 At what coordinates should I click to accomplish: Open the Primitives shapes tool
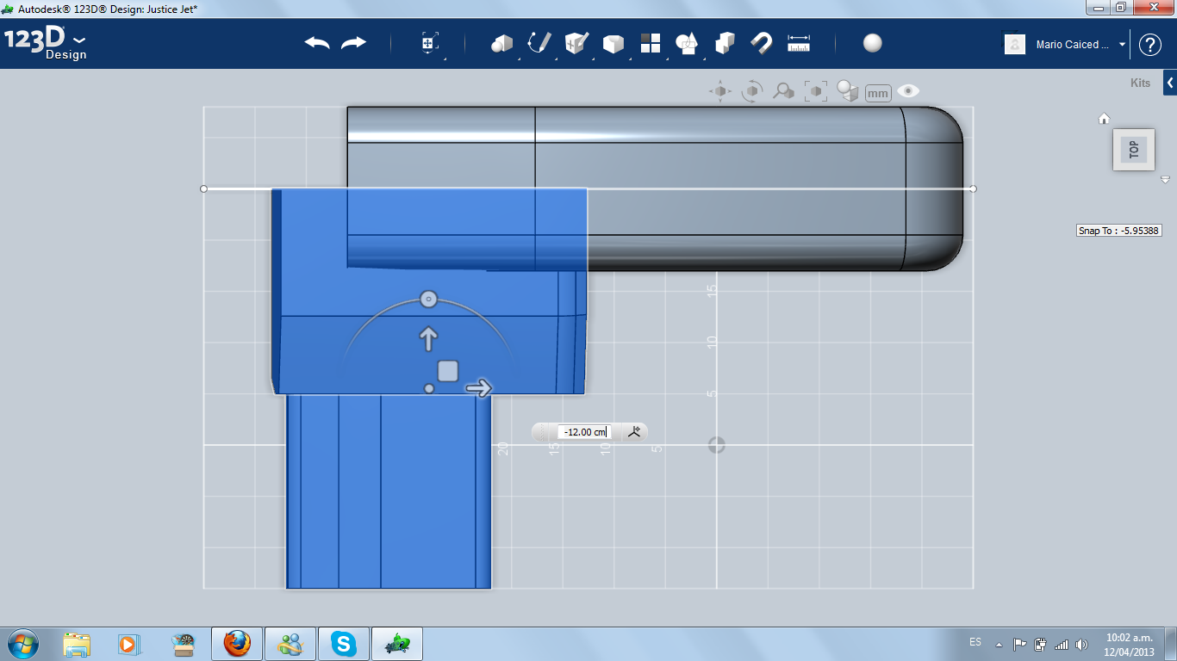[x=501, y=43]
